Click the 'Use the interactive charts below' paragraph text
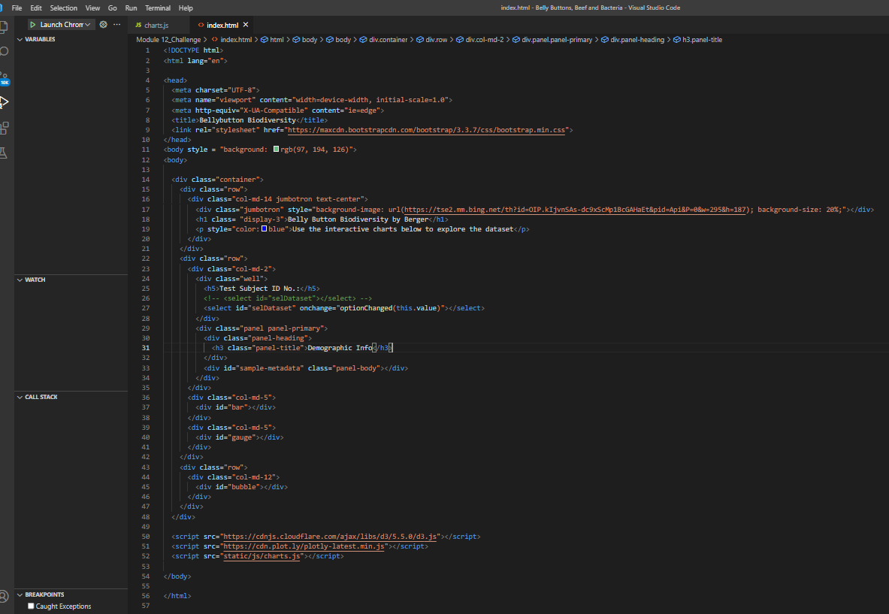Image resolution: width=889 pixels, height=614 pixels. (403, 229)
